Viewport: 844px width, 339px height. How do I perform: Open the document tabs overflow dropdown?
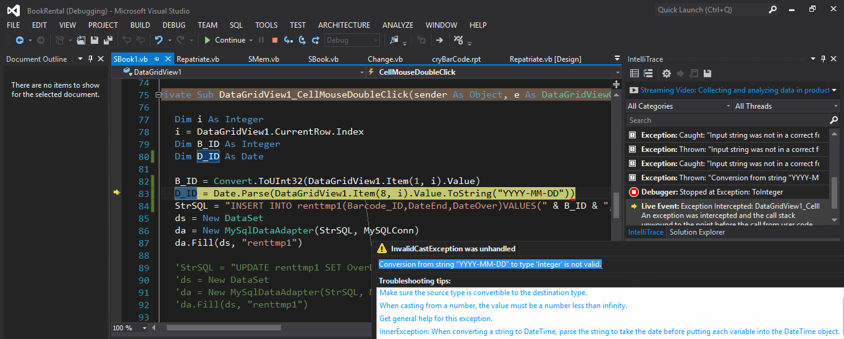[617, 59]
